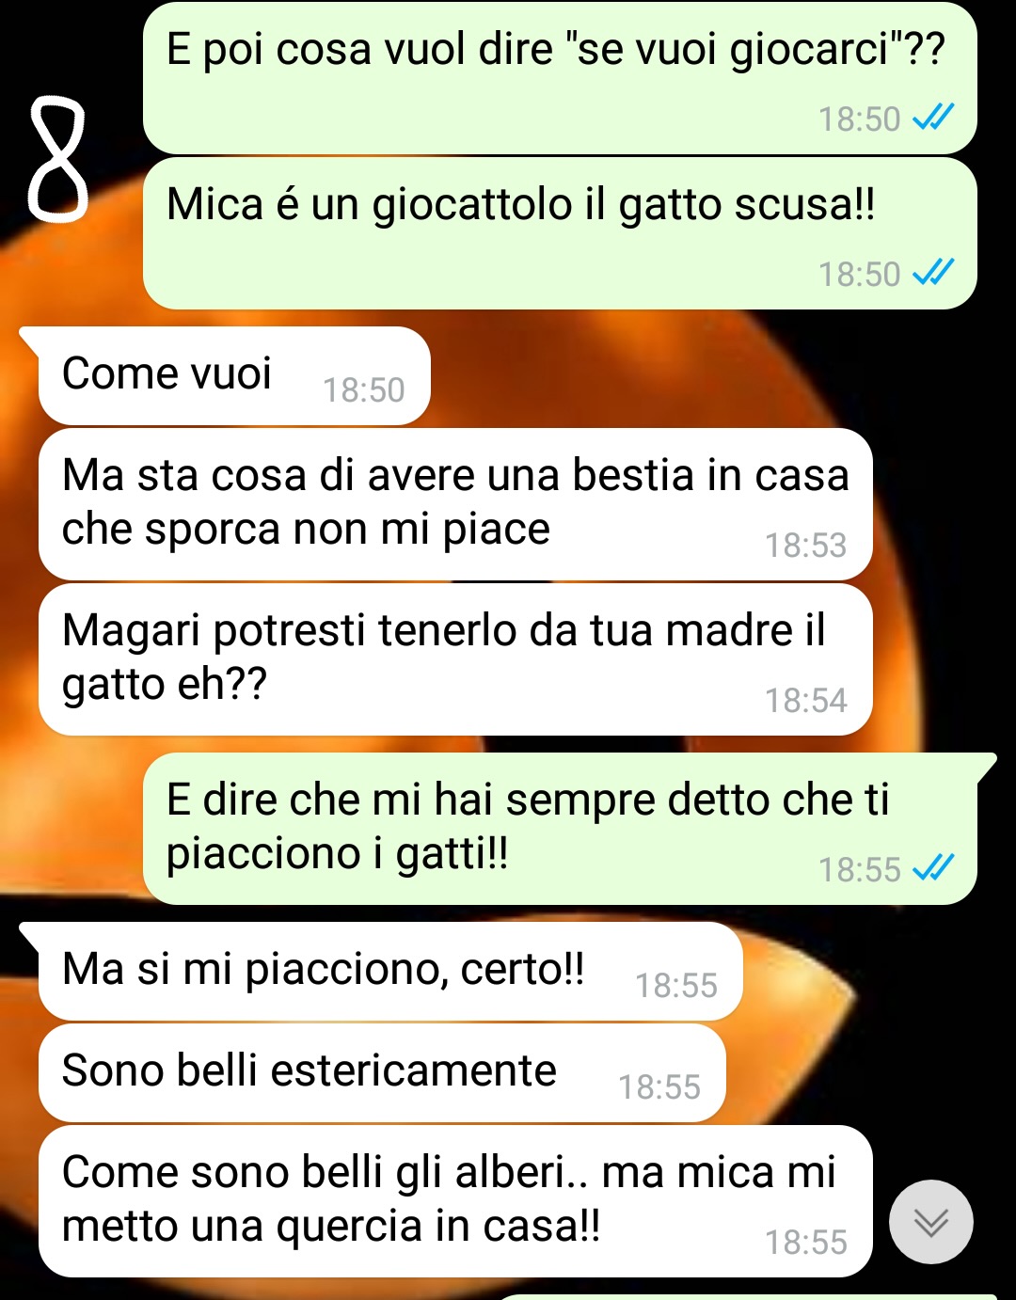Select message "Magari potresti tenerlo da tua madre"
Viewport: 1016px width, 1300px height.
[455, 659]
